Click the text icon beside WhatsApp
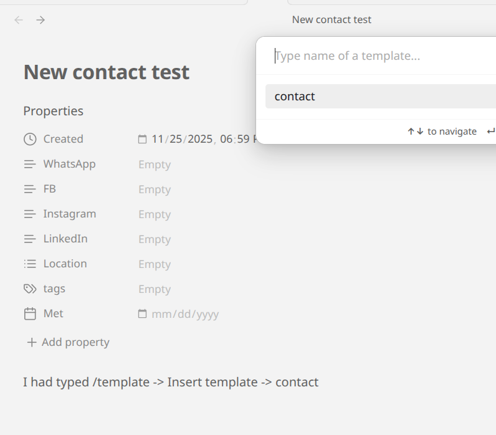Screen dimensions: 496x435 [x=30, y=165]
